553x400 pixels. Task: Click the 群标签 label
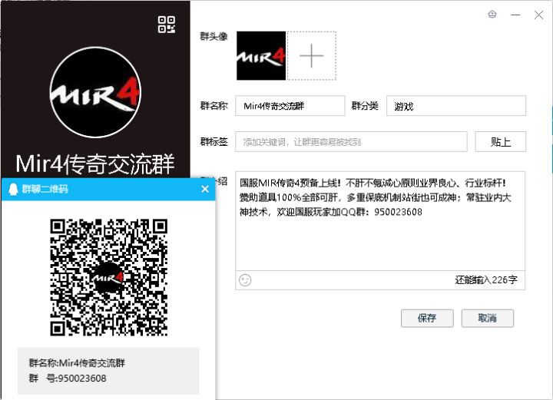[214, 142]
